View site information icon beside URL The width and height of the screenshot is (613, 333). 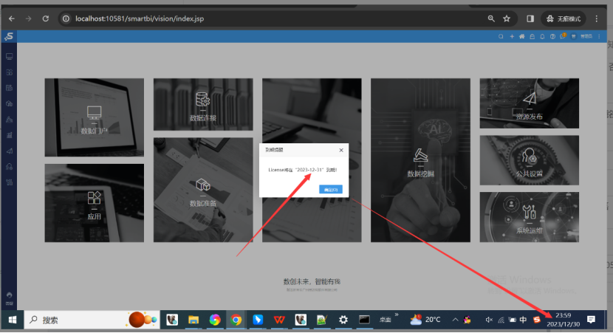point(66,18)
